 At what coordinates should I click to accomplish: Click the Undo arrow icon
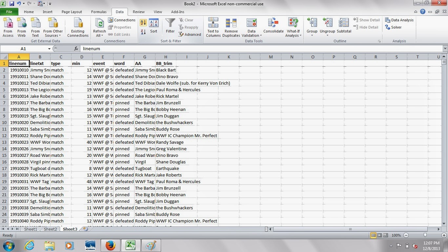19,4
